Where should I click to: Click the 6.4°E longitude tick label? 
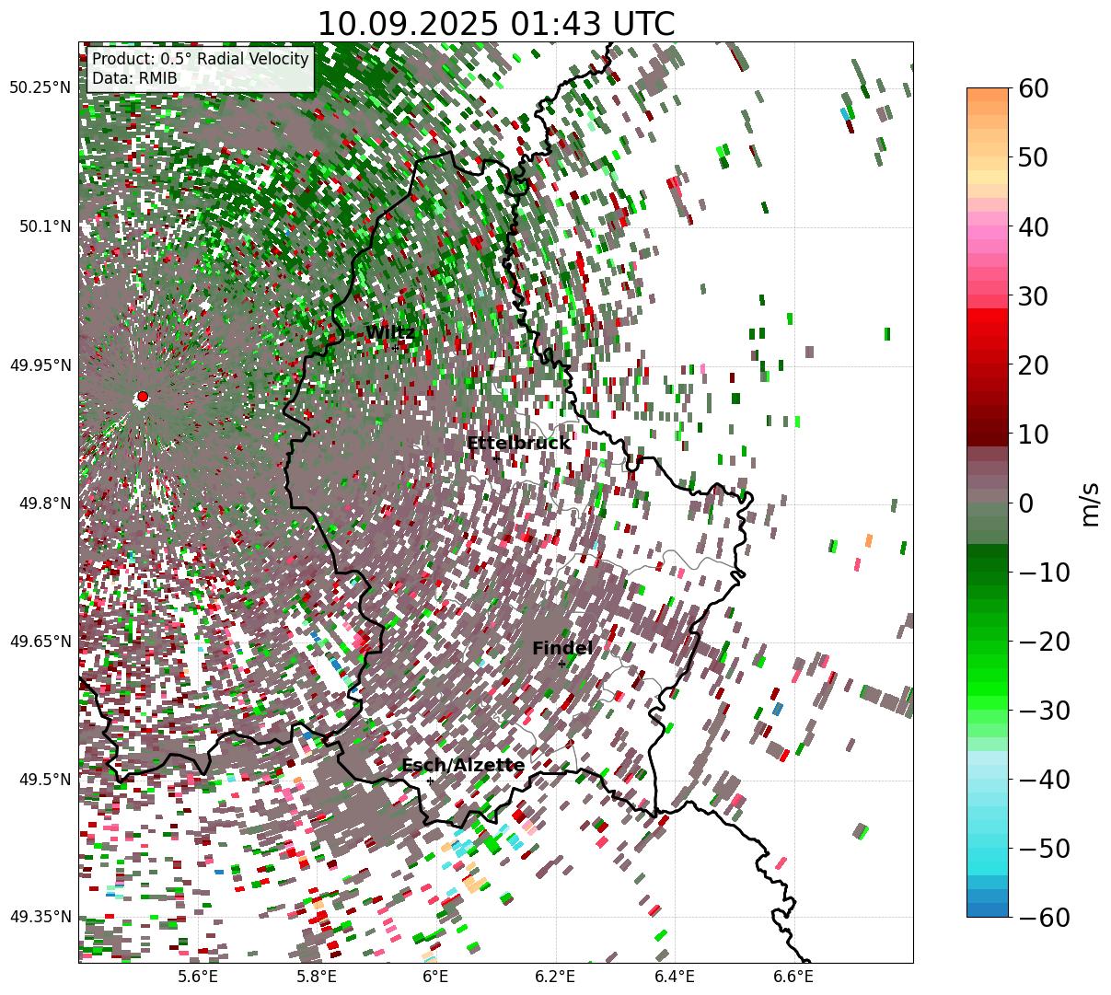(675, 977)
